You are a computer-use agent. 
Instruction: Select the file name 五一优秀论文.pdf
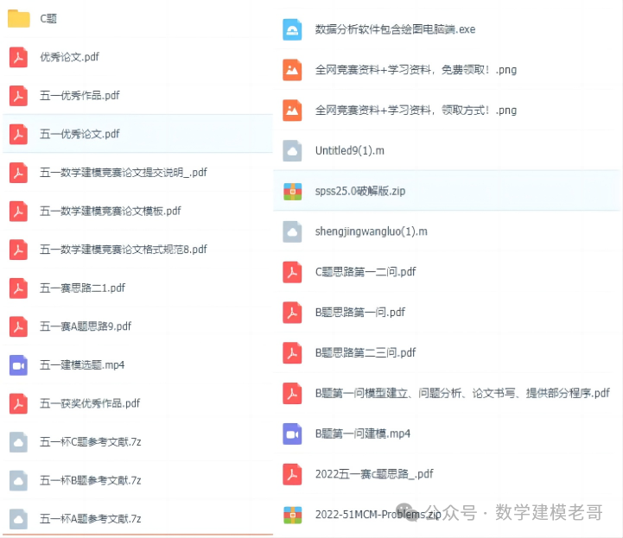point(79,134)
